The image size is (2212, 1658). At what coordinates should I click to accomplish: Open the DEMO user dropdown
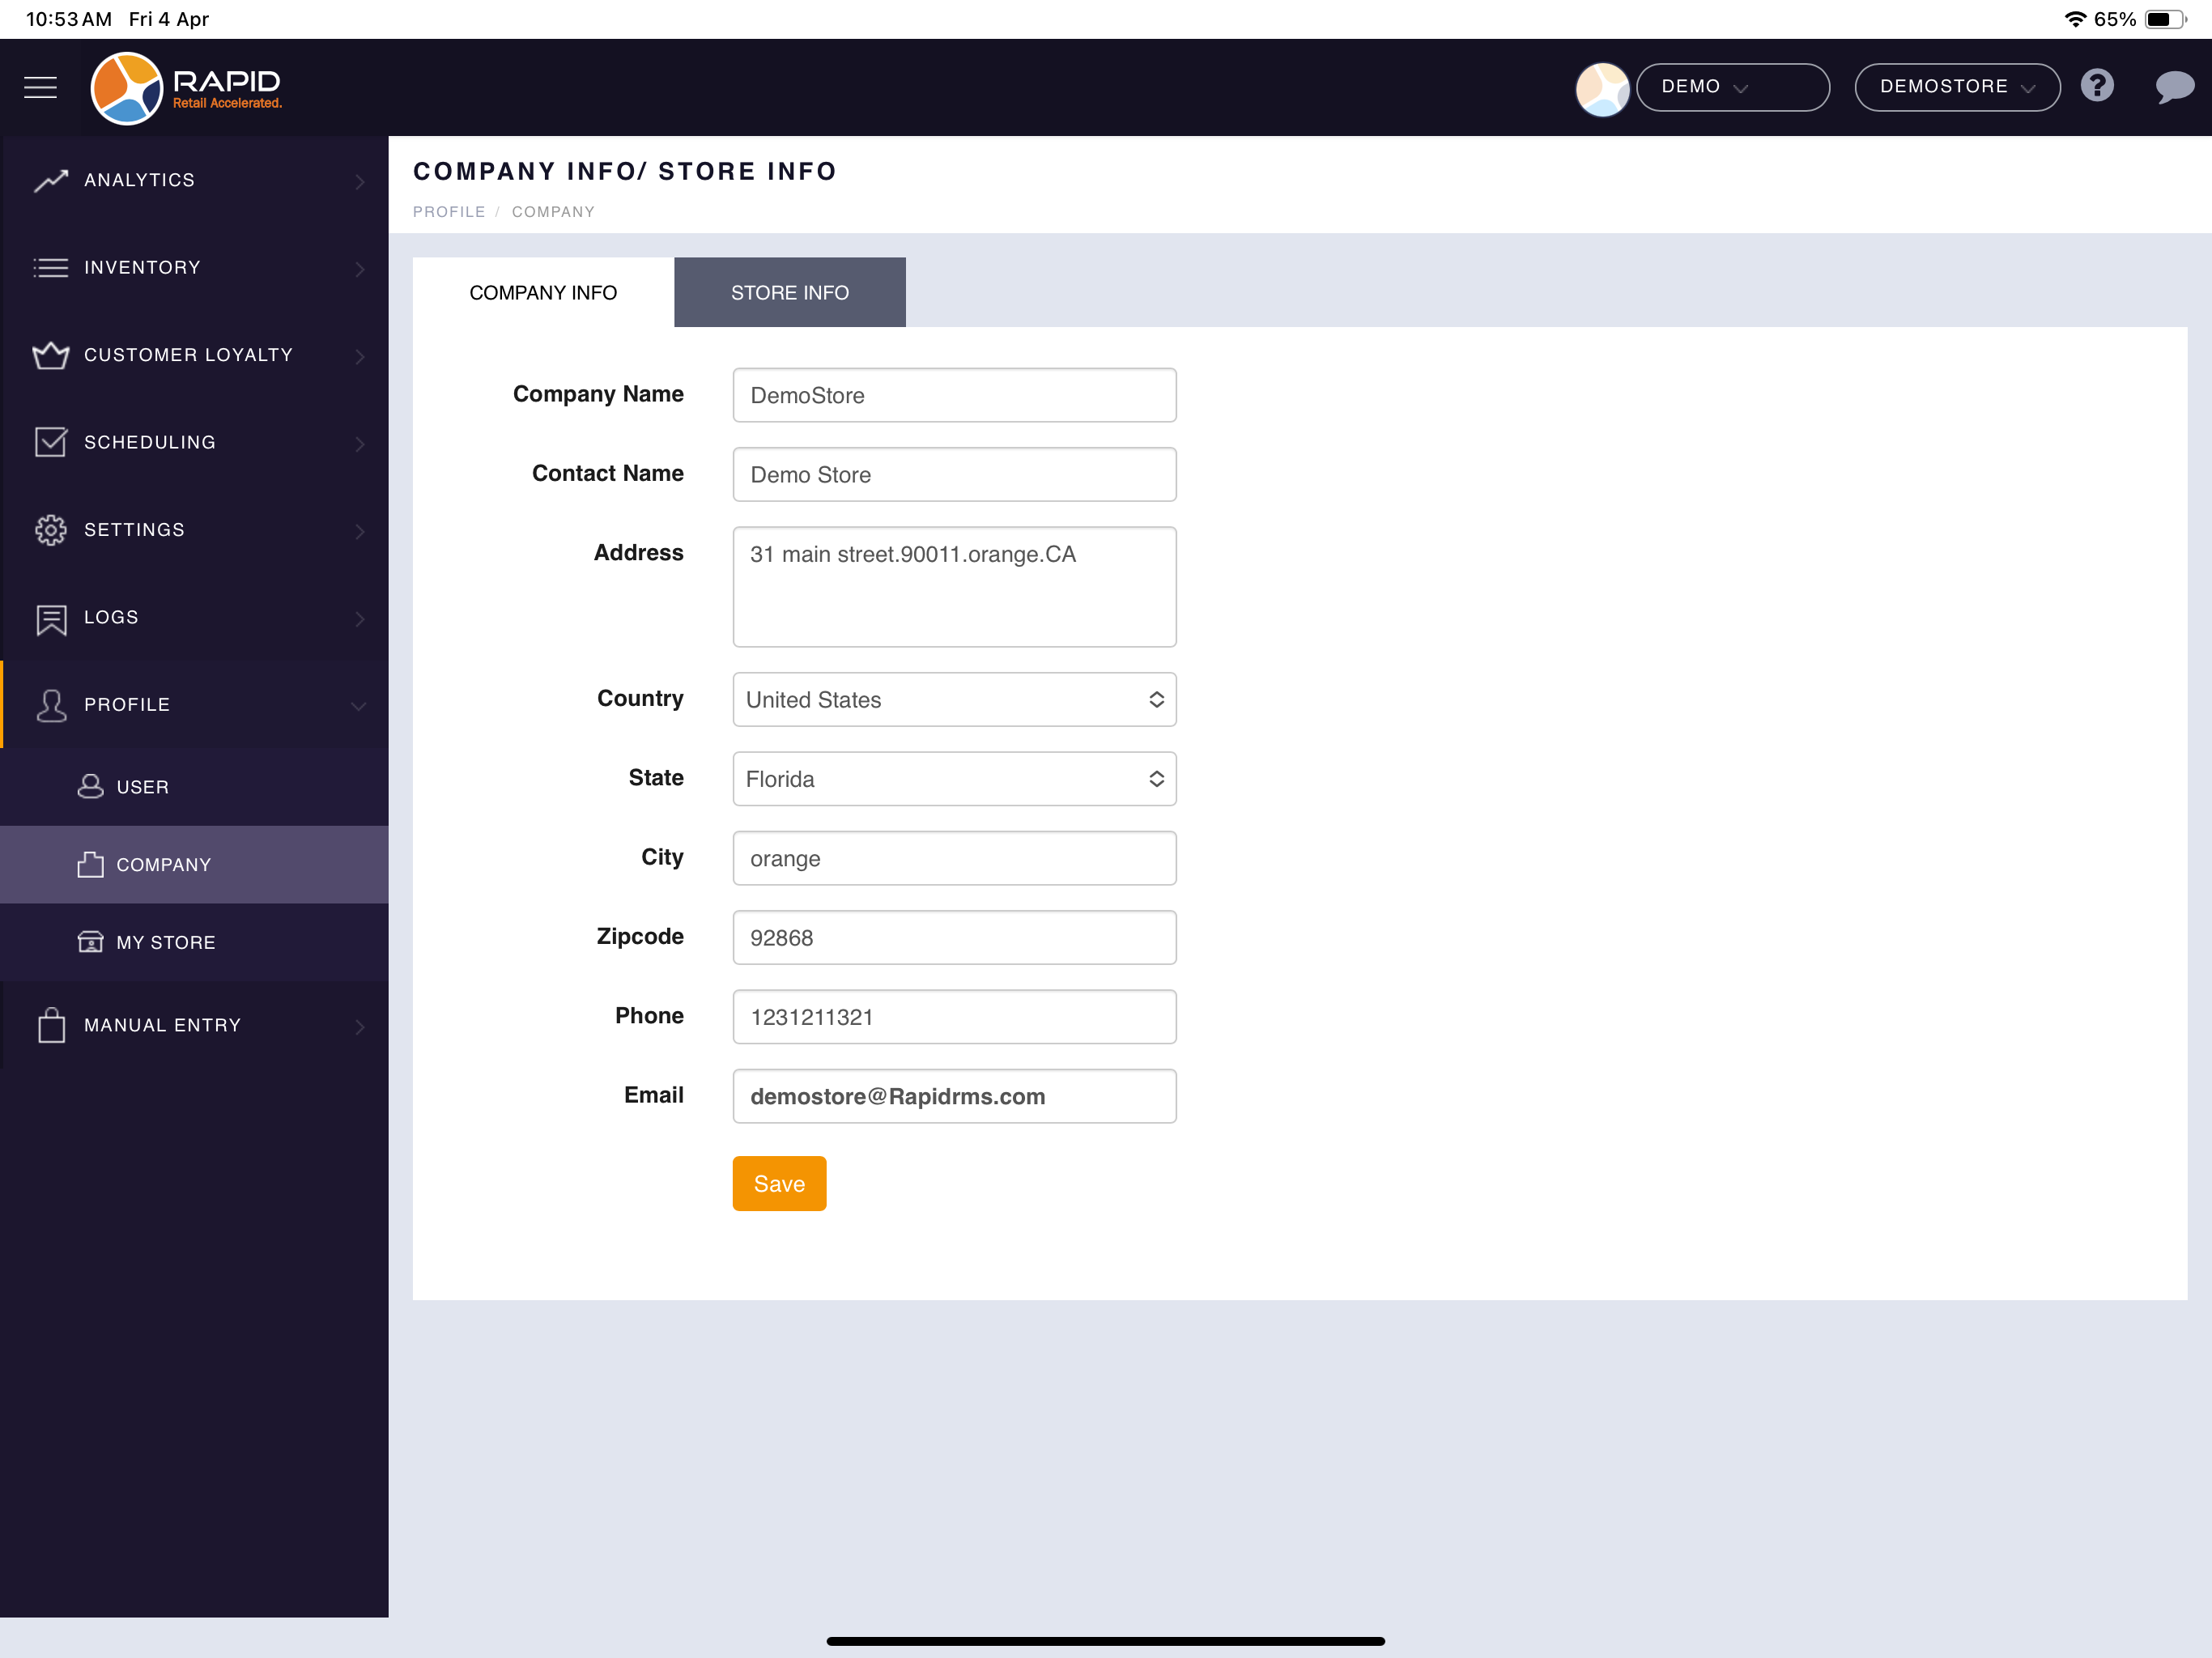pos(1732,87)
